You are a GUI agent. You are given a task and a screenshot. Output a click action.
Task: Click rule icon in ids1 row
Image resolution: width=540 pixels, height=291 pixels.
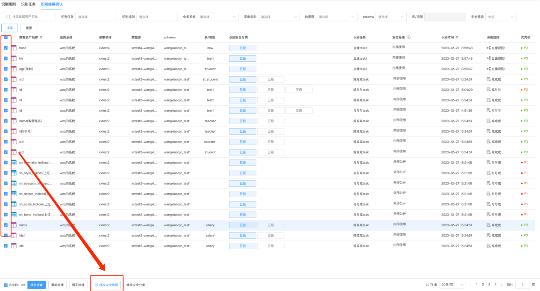tap(489, 236)
